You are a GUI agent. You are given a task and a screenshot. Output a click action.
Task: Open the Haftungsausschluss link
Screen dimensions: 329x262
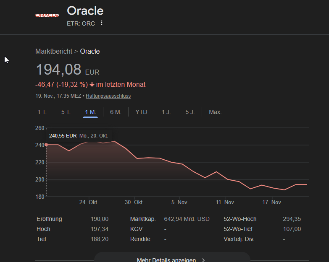108,96
